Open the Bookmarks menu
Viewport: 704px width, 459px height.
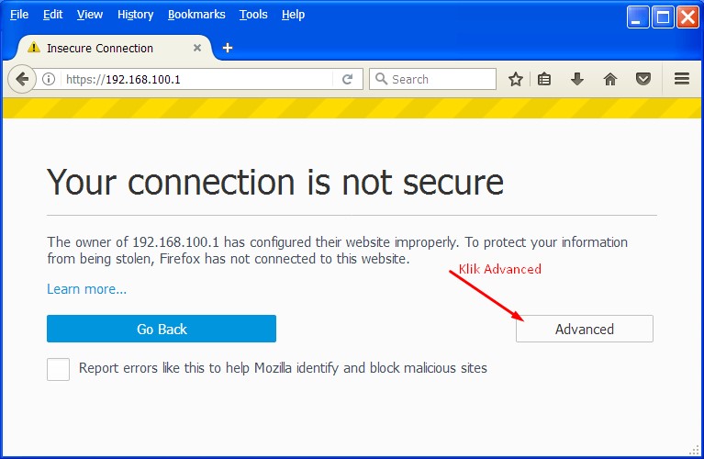196,15
